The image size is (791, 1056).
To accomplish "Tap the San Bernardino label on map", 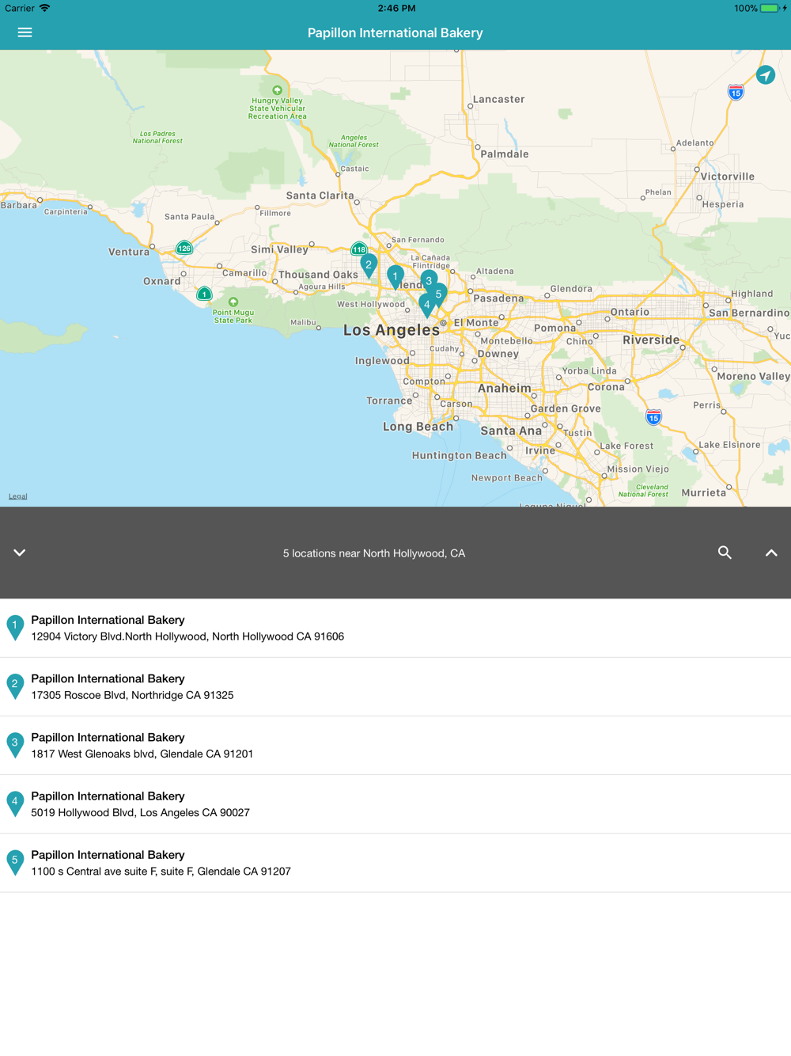I will click(x=749, y=313).
